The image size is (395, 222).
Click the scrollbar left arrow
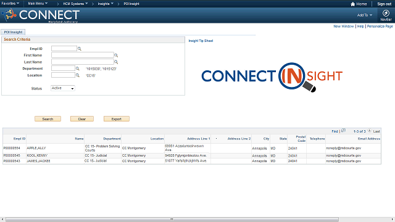tap(2, 220)
